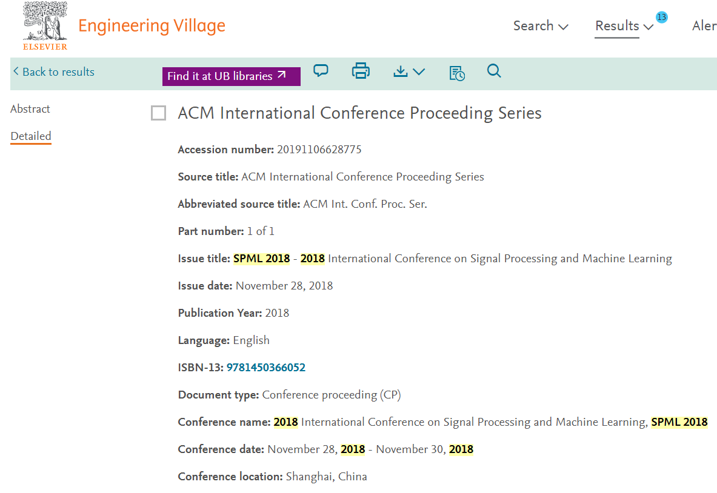Click Find it at UB libraries button
This screenshot has height=493, width=717.
(232, 76)
